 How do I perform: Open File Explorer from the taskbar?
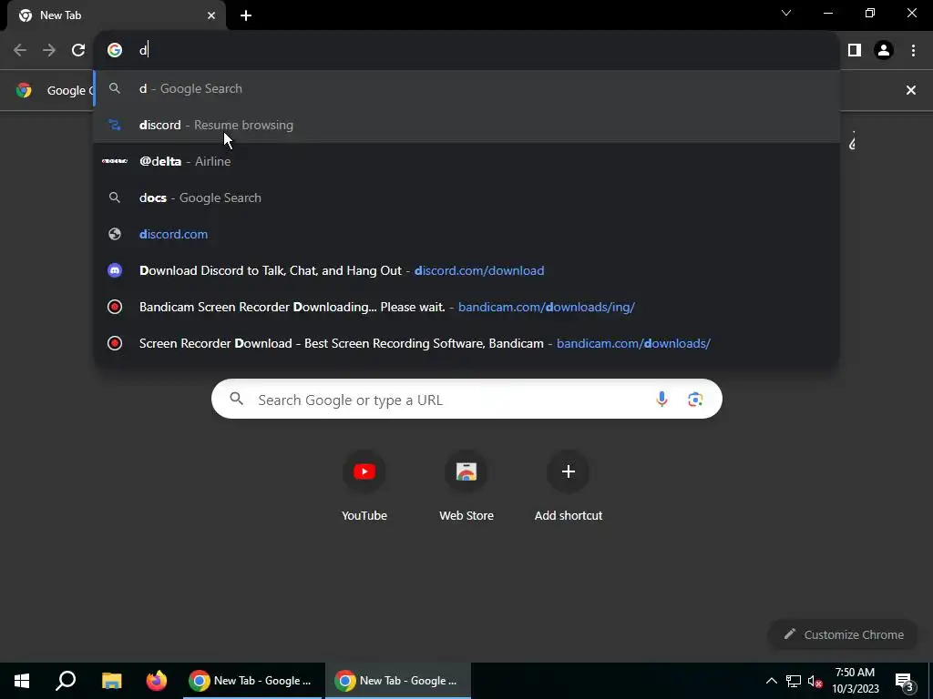[111, 681]
